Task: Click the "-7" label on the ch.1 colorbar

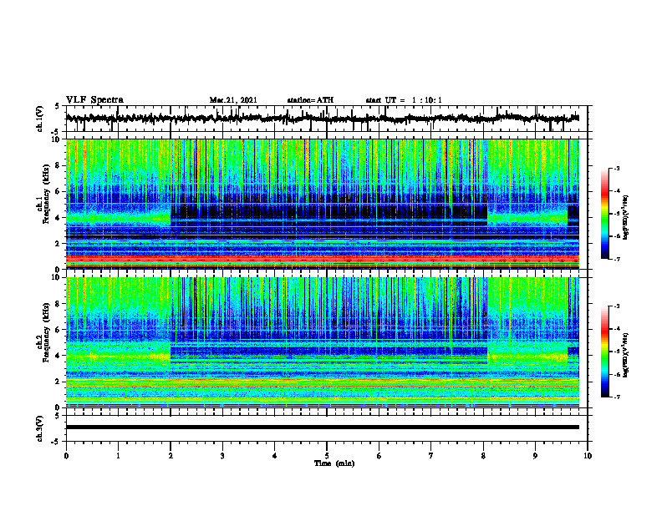Action: tap(617, 260)
